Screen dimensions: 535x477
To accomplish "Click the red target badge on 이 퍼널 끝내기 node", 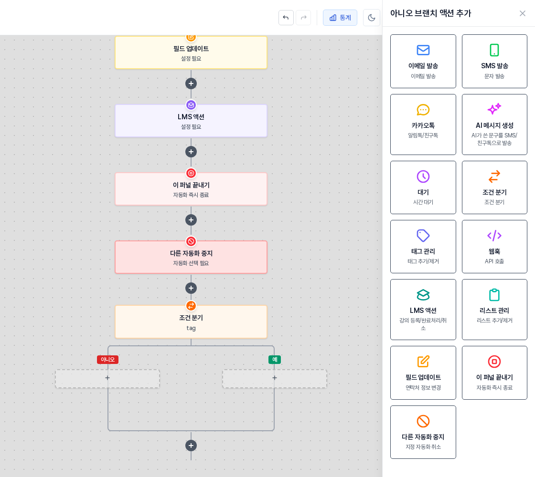I will [191, 173].
